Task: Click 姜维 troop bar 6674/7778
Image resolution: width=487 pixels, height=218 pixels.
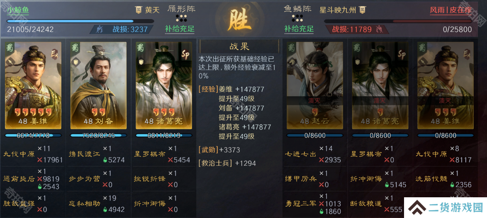Action: tap(33, 136)
